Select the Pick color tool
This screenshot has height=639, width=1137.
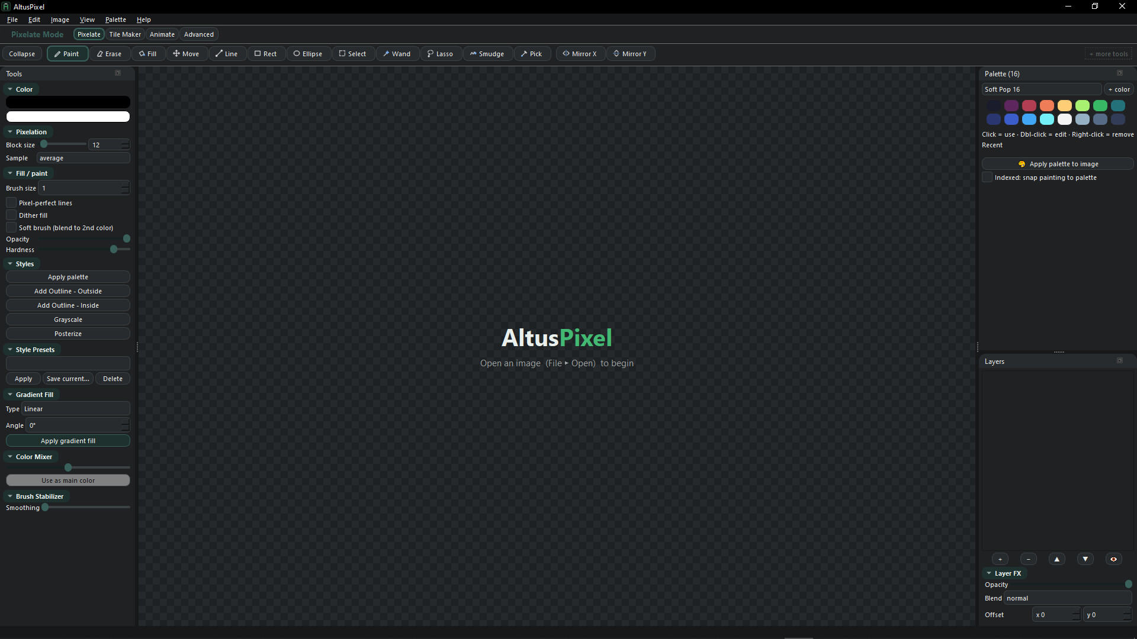[532, 54]
